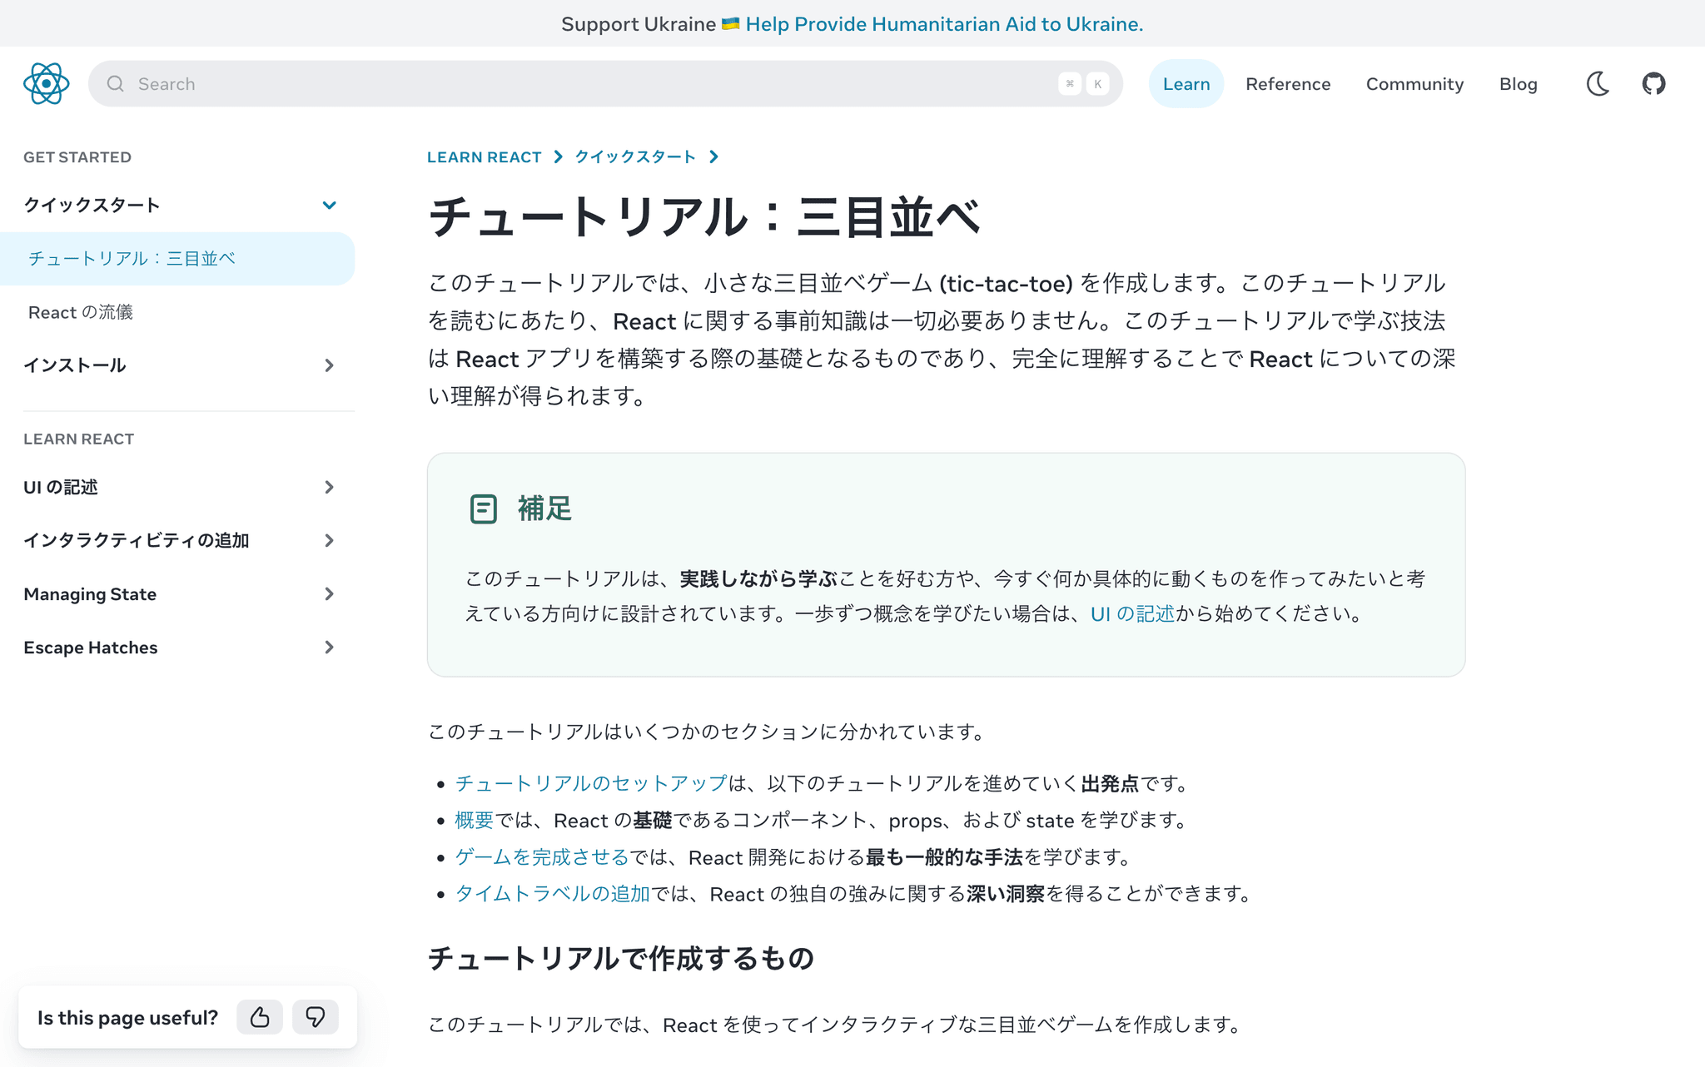Click the 補足 heading text
Viewport: 1705px width, 1067px height.
point(545,509)
